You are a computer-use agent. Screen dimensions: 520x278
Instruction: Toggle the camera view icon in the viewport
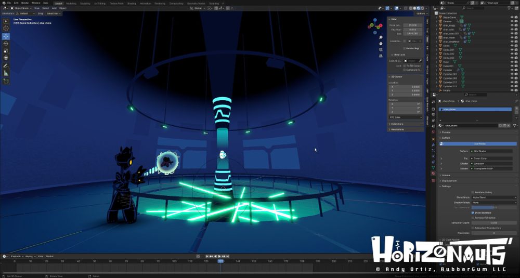[x=381, y=49]
